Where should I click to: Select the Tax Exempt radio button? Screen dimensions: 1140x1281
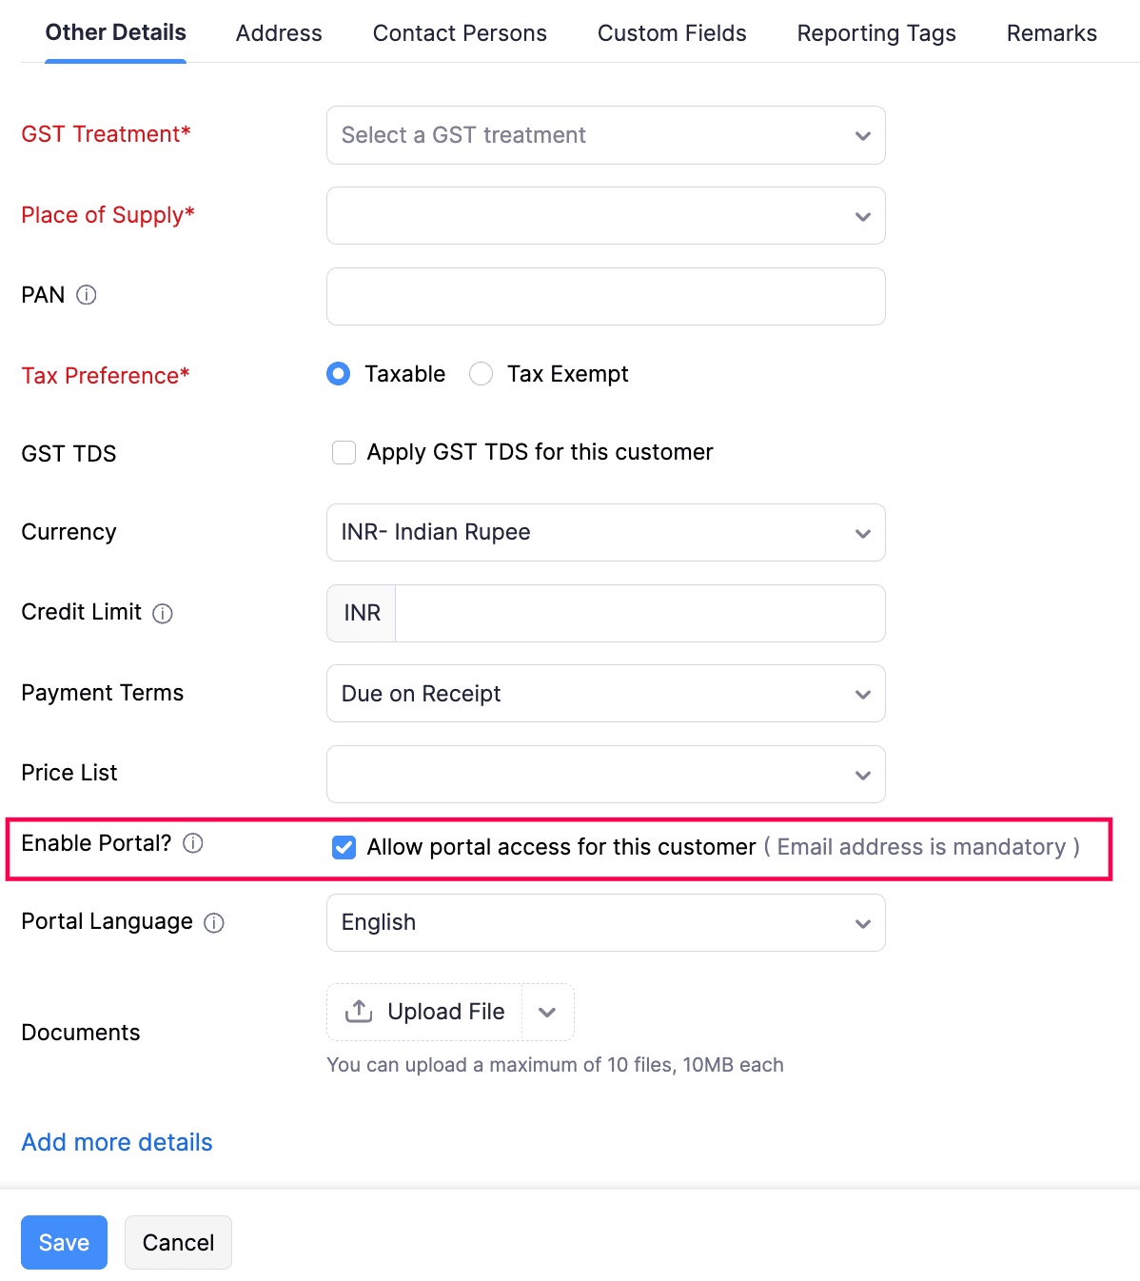tap(482, 374)
